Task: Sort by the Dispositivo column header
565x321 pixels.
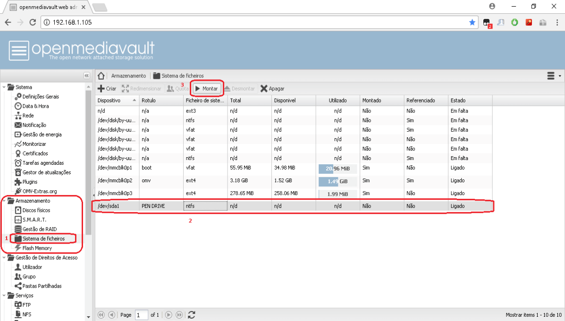Action: tap(113, 101)
